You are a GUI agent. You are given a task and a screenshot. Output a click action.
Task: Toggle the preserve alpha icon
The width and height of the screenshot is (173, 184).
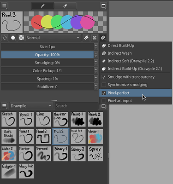[x=95, y=38]
